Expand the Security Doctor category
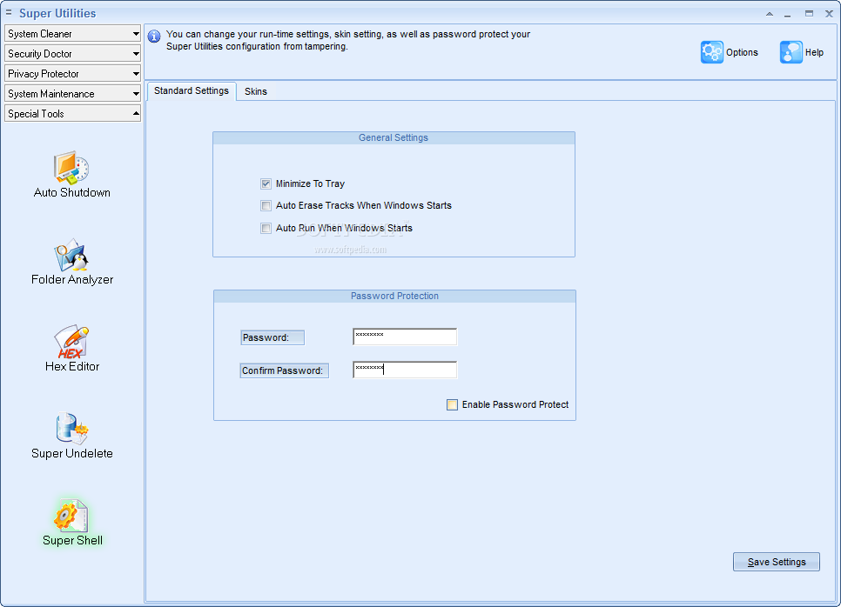 pyautogui.click(x=72, y=54)
